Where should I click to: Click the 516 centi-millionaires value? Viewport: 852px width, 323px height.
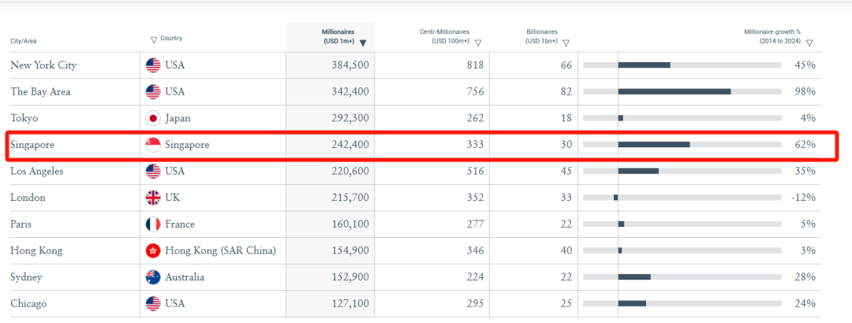pos(474,171)
